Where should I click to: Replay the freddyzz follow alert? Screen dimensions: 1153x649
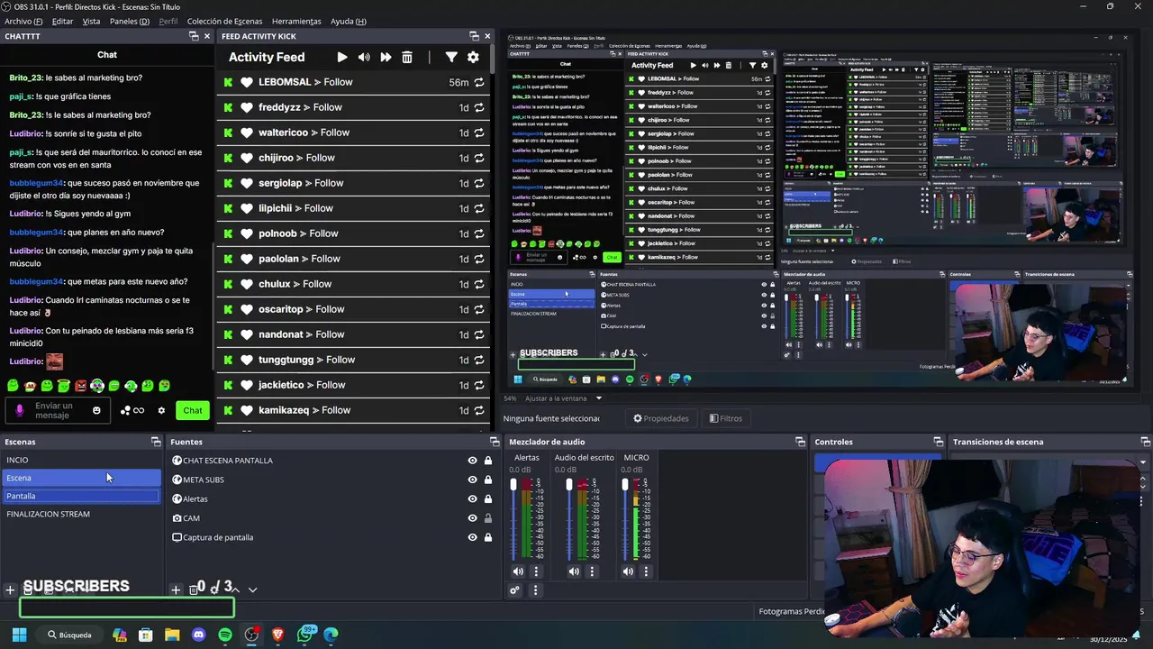[x=479, y=107]
